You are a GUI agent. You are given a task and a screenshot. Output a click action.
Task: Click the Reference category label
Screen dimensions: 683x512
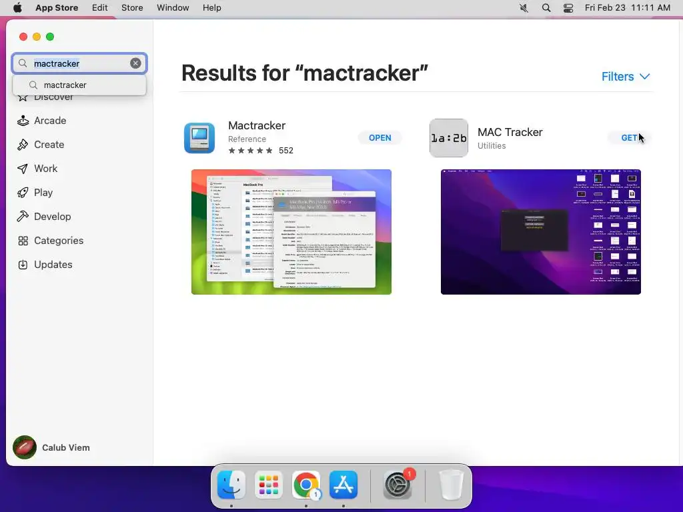(247, 139)
